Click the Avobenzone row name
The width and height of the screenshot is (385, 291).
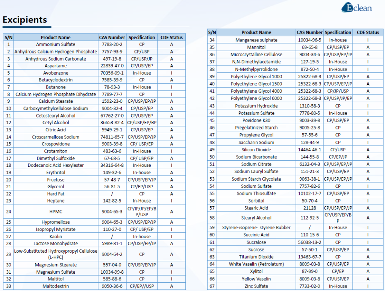tap(56, 73)
